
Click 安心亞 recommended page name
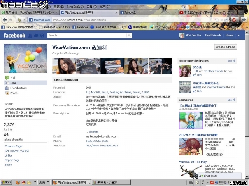197,67
